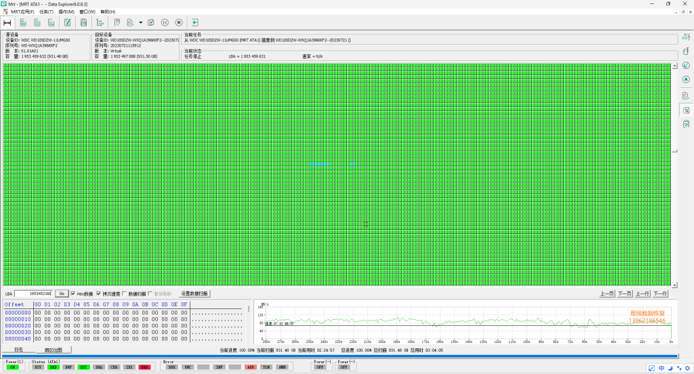
Task: Click the edit pencil document toolbar icon
Action: point(67,22)
